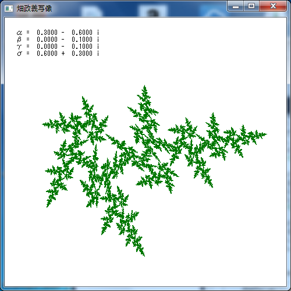Click the σ real part value 0.6000
The height and width of the screenshot is (291, 291).
tap(47, 54)
